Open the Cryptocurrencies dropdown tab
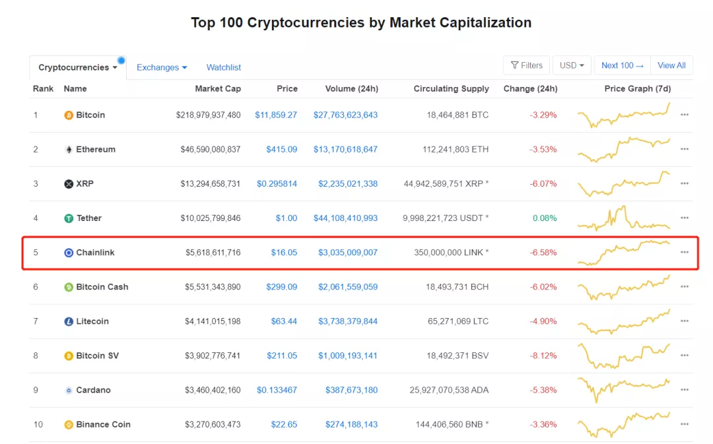The height and width of the screenshot is (444, 713). click(78, 67)
